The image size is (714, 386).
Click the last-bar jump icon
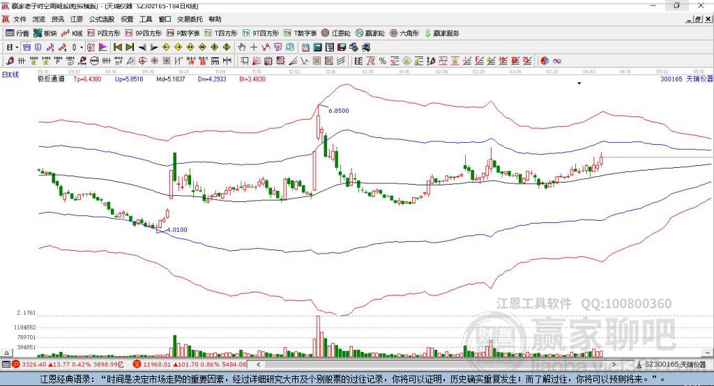130,47
